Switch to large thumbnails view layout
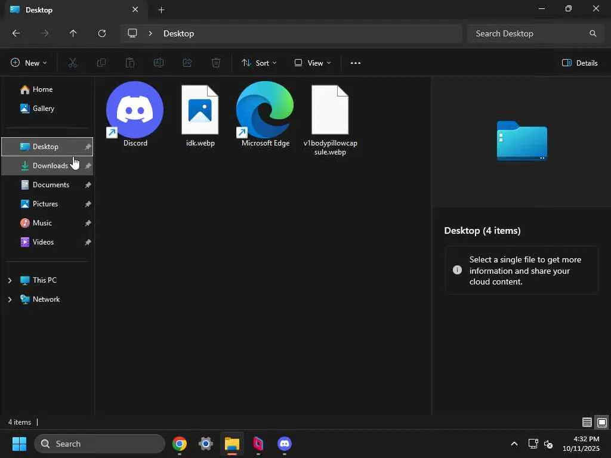 [602, 422]
